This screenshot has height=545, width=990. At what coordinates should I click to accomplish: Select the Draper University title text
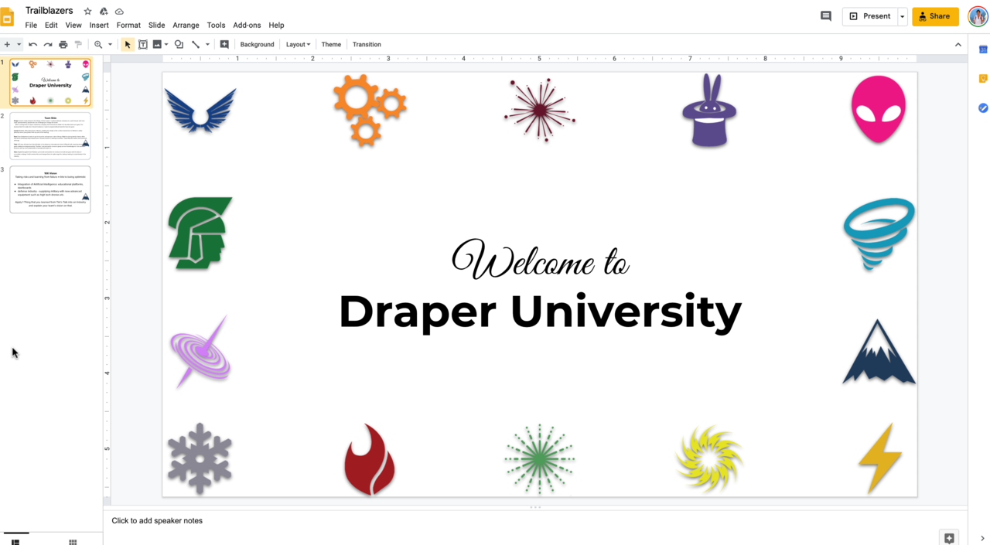coord(540,312)
